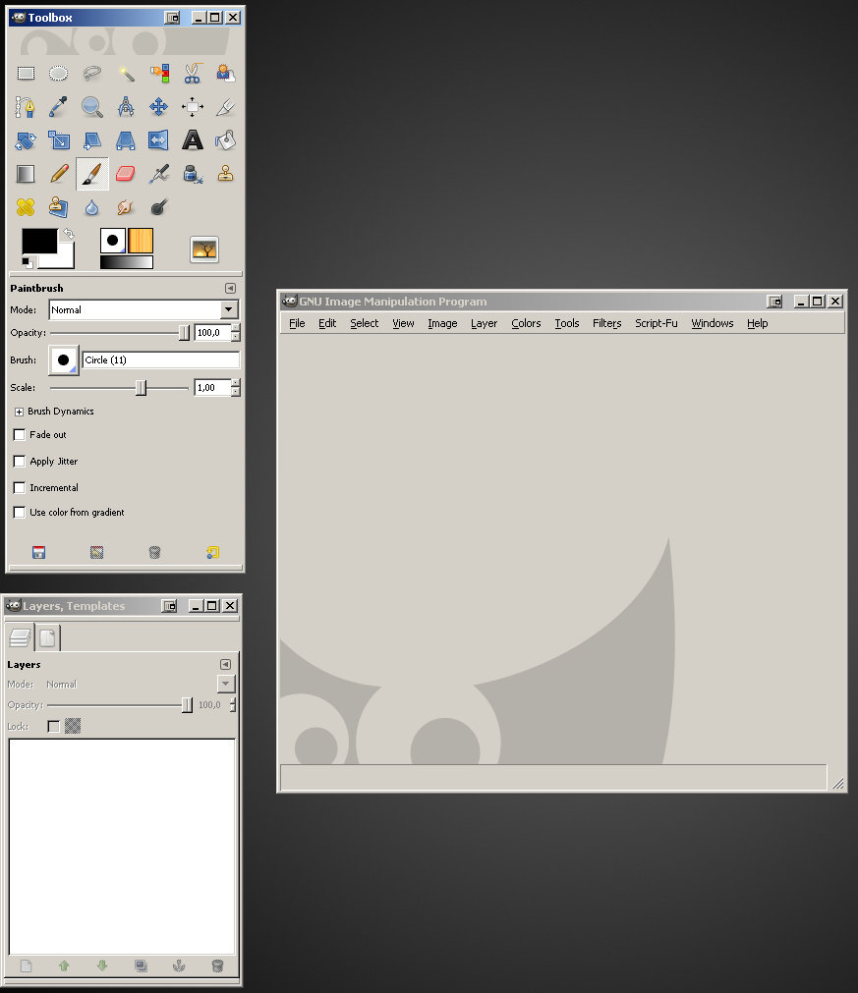This screenshot has width=858, height=993.
Task: Activate the Foreground Select tool
Action: [226, 74]
